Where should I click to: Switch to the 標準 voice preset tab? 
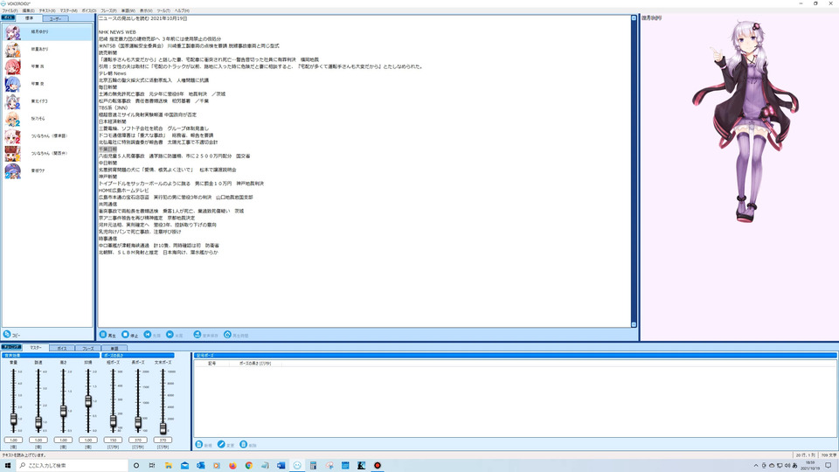coord(29,18)
